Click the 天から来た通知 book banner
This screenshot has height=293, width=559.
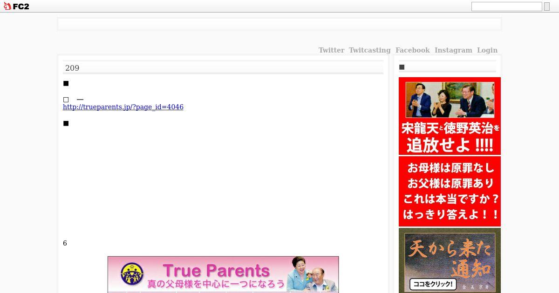(450, 260)
